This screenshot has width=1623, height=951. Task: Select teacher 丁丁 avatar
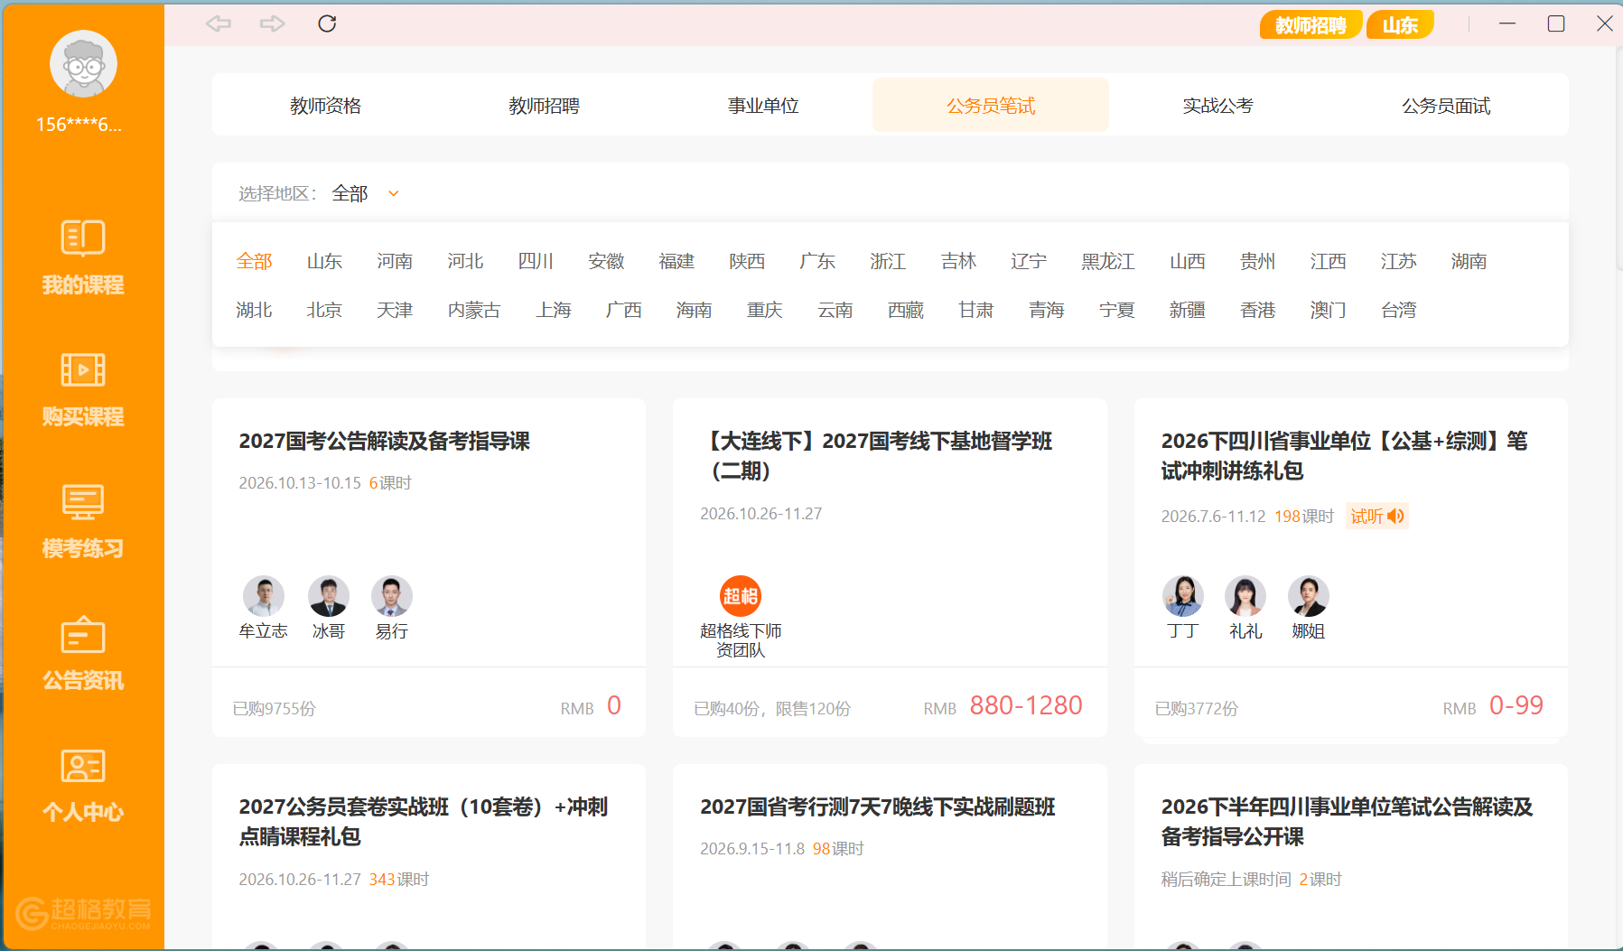1183,596
